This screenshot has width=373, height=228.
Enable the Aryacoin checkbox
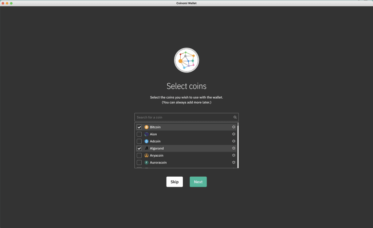pos(139,155)
